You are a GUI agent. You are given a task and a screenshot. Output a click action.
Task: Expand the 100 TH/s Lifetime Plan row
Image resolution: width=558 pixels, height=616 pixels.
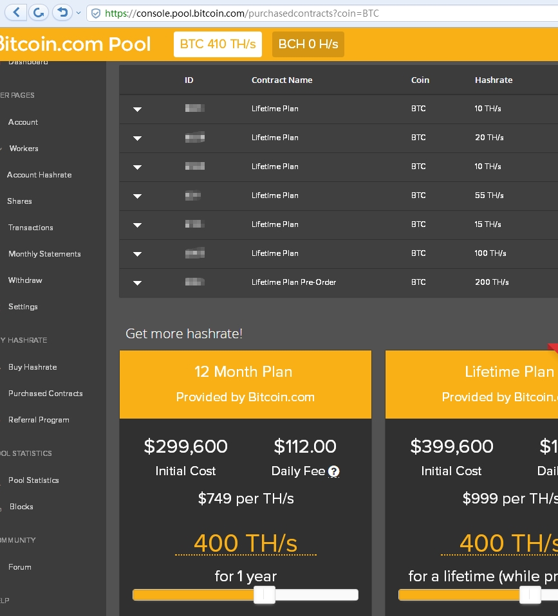click(137, 254)
